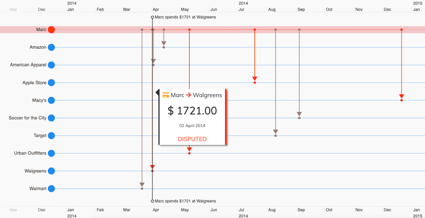The height and width of the screenshot is (218, 425).
Task: Click the DISPUTED status text
Action: click(x=192, y=139)
